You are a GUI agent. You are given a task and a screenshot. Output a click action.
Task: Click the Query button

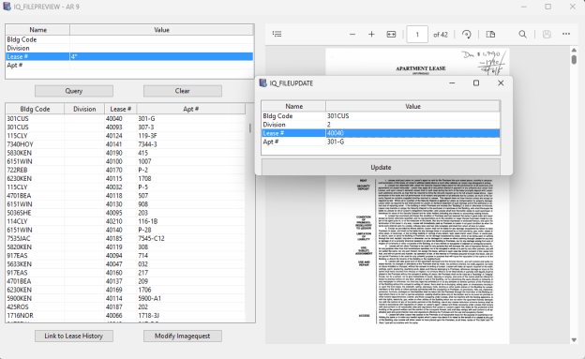(74, 91)
